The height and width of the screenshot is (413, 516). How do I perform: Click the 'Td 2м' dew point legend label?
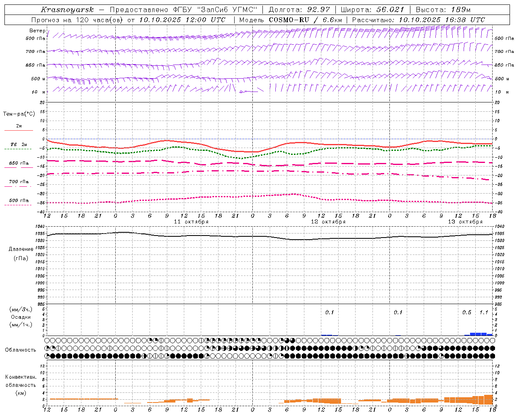click(19, 144)
